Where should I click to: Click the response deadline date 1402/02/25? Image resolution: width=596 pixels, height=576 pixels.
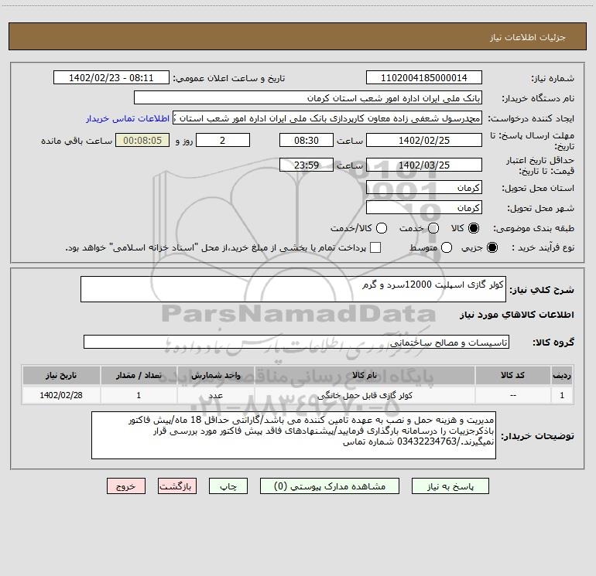[x=424, y=140]
